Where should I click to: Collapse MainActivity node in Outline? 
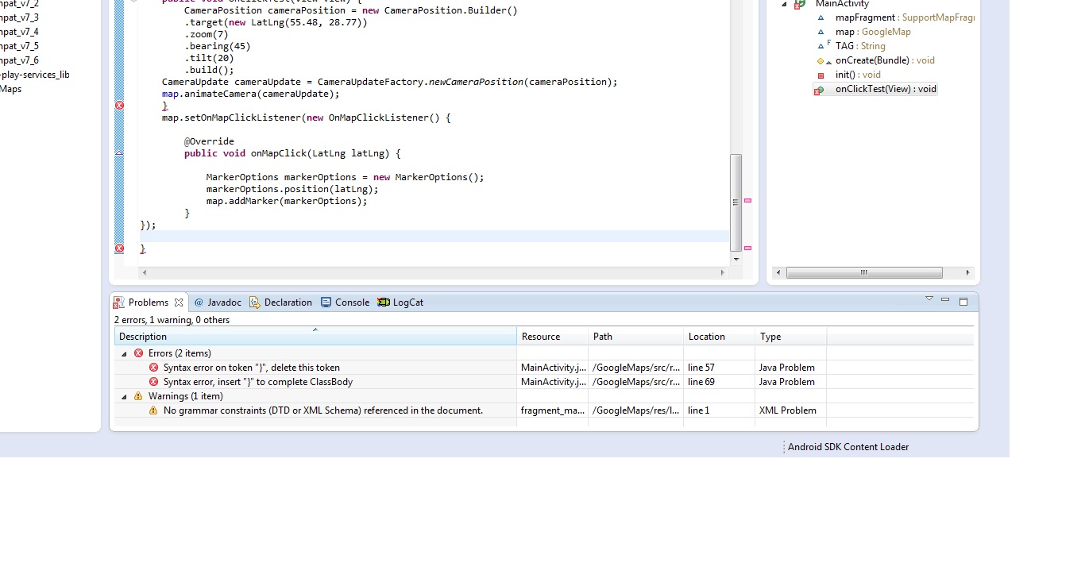[784, 4]
